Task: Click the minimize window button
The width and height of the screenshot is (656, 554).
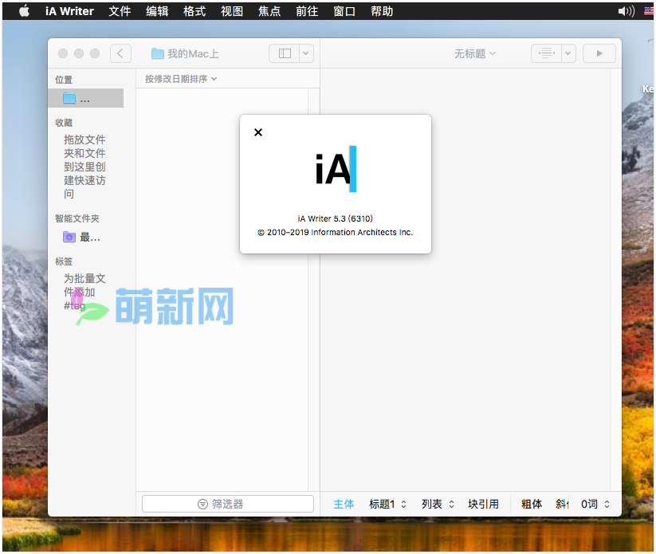Action: pyautogui.click(x=79, y=53)
